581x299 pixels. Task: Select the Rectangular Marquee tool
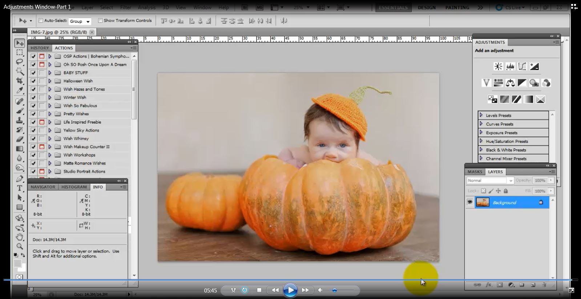pos(20,53)
